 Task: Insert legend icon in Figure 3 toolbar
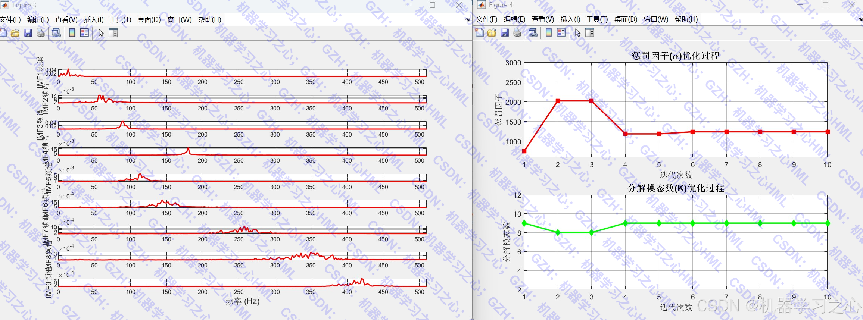point(85,33)
